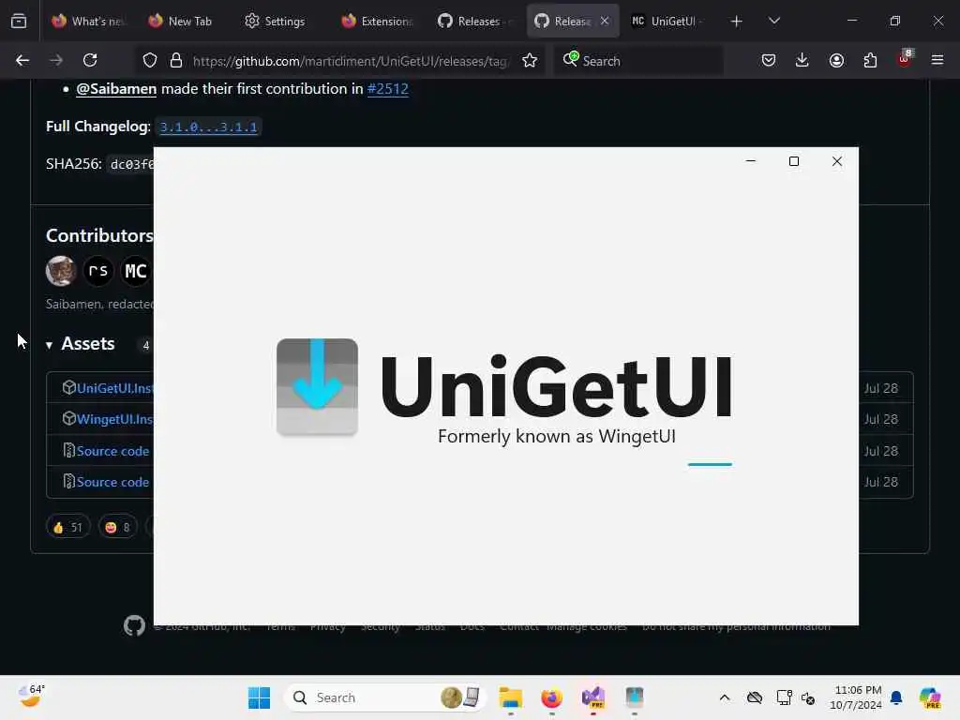Click the Windows taskbar Search box

[x=385, y=697]
